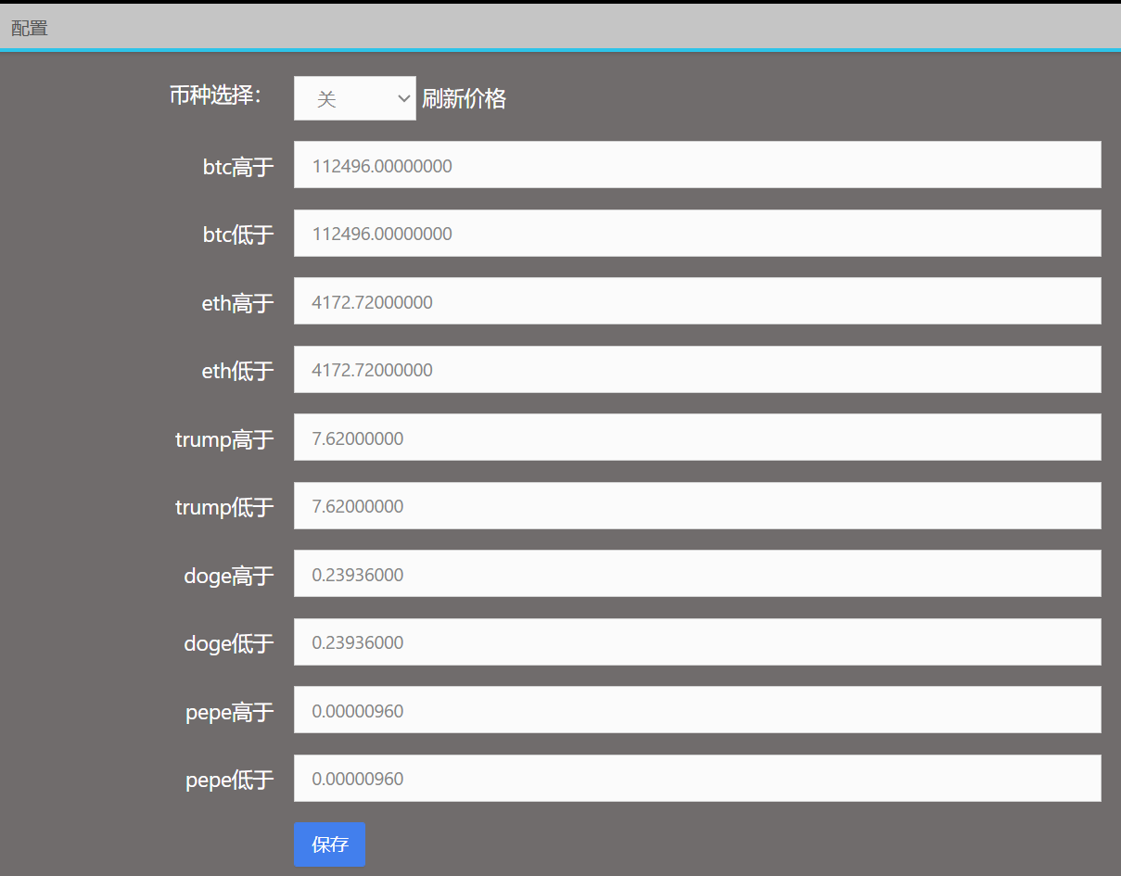Screen dimensions: 1121x876
Task: Click into the btc低于 price field
Action: click(x=696, y=234)
